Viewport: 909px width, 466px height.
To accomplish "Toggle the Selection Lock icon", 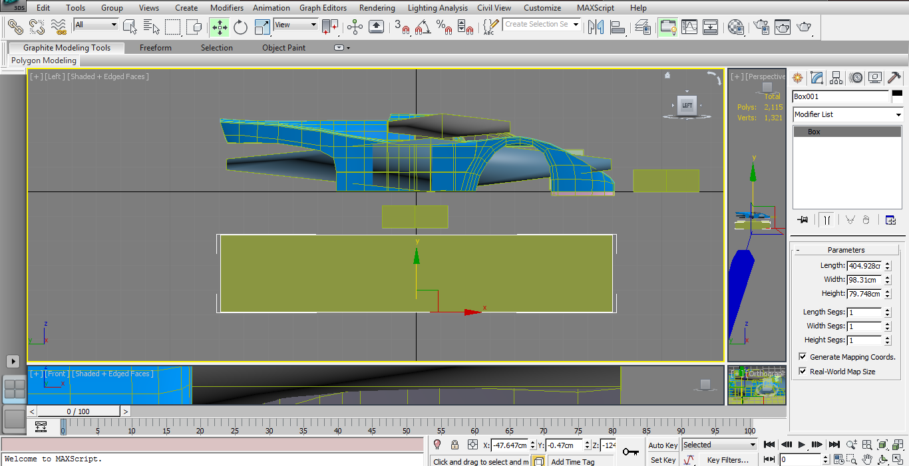I will tap(454, 445).
